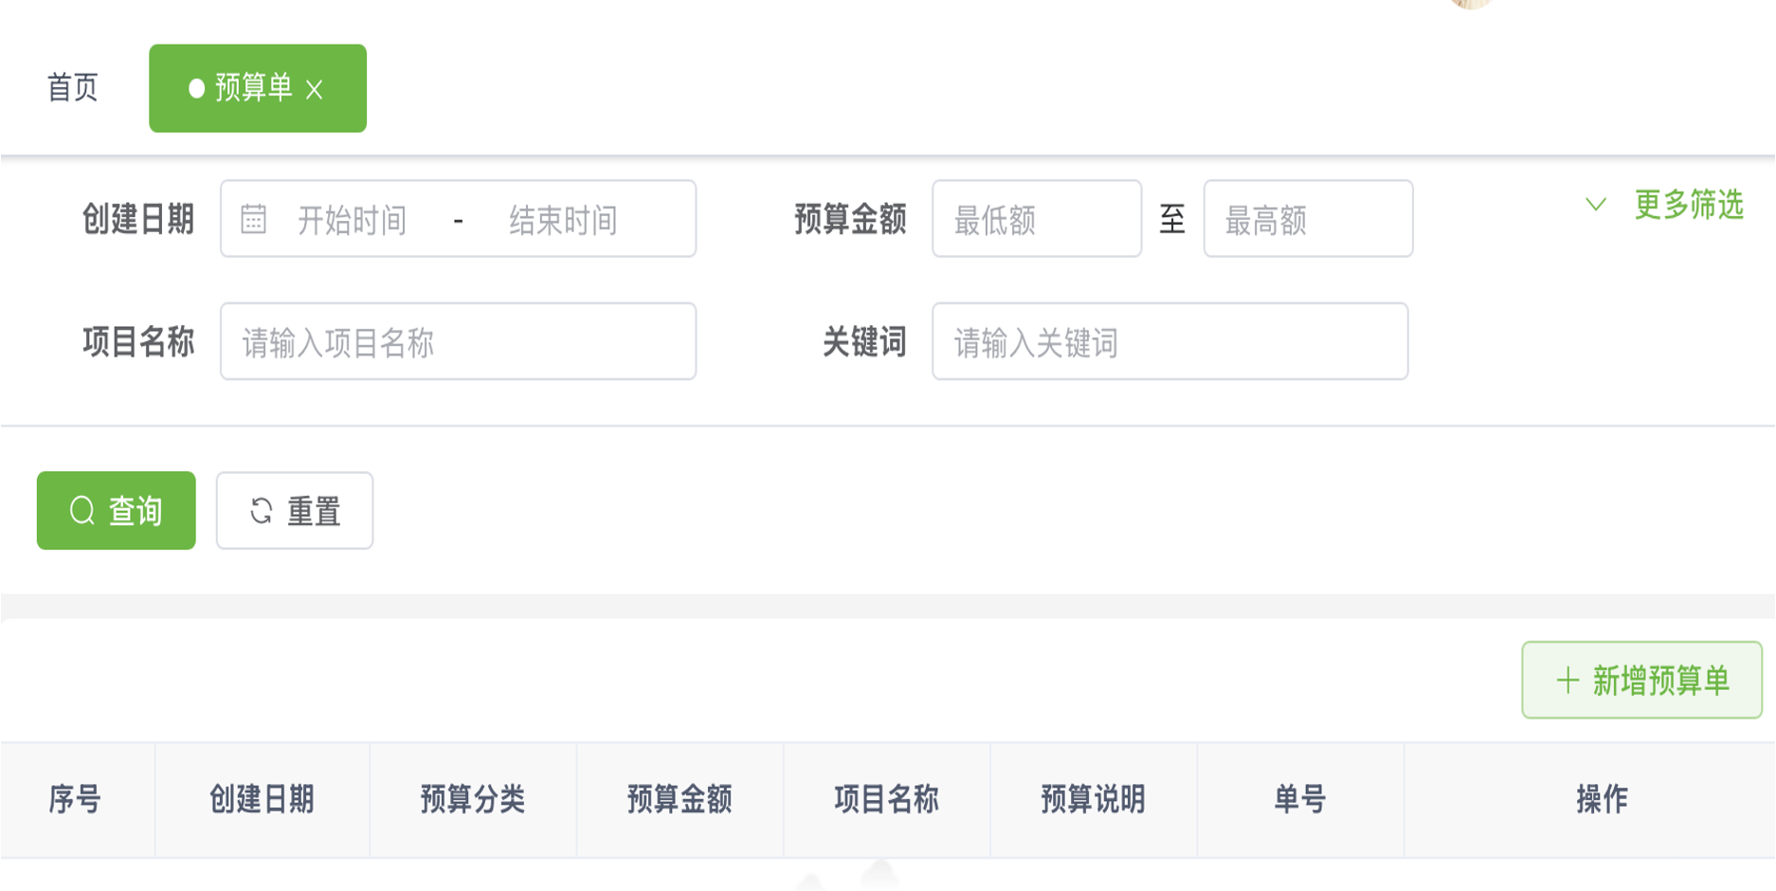1776x891 pixels.
Task: Expand the 更多筛选 filter panel
Action: 1688,204
